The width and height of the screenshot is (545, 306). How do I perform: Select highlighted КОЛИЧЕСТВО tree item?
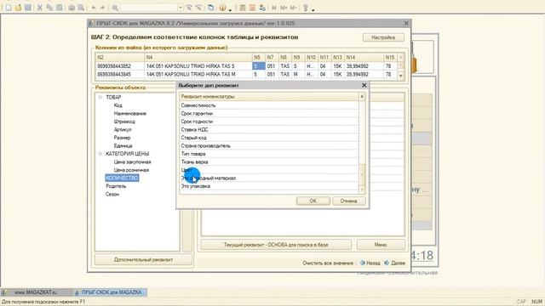pos(122,178)
